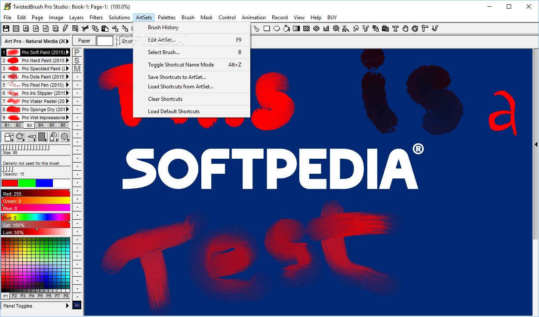Click Toggle Shortcut Name Mode menu entry

click(x=192, y=65)
